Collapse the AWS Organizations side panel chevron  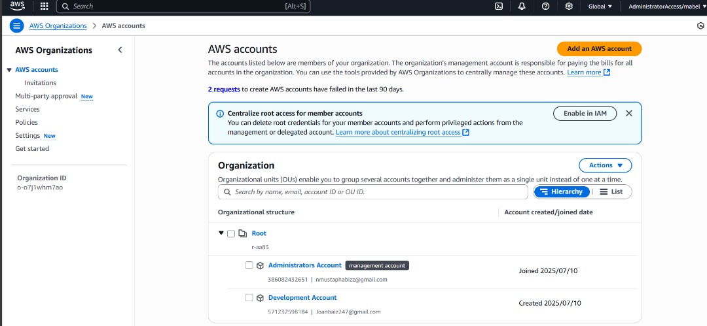(120, 50)
